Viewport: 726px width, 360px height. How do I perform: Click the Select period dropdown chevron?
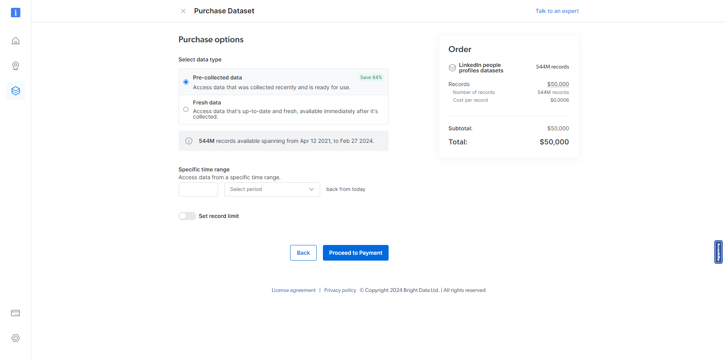pos(312,189)
